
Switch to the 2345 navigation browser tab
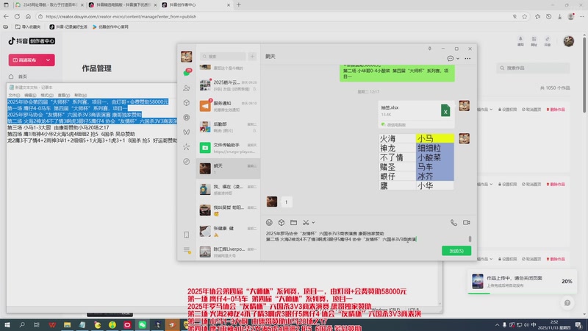click(48, 5)
